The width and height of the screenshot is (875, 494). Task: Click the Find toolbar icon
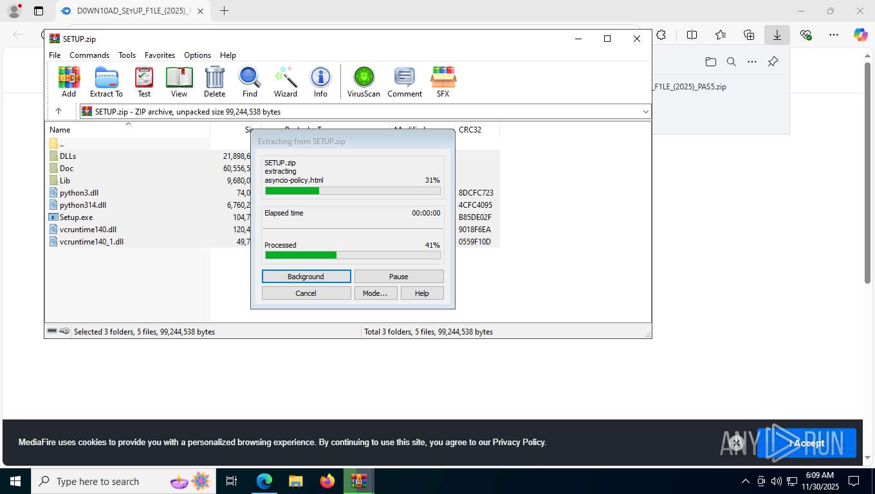point(250,82)
